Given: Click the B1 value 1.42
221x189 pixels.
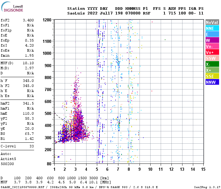Looking at the screenshot, I should [x=29, y=139].
